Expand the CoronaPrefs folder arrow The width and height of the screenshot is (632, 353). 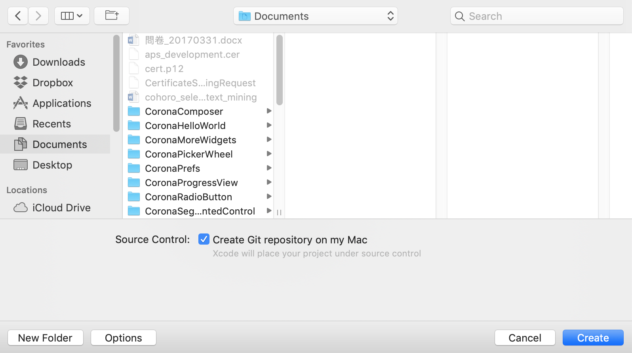tap(269, 168)
